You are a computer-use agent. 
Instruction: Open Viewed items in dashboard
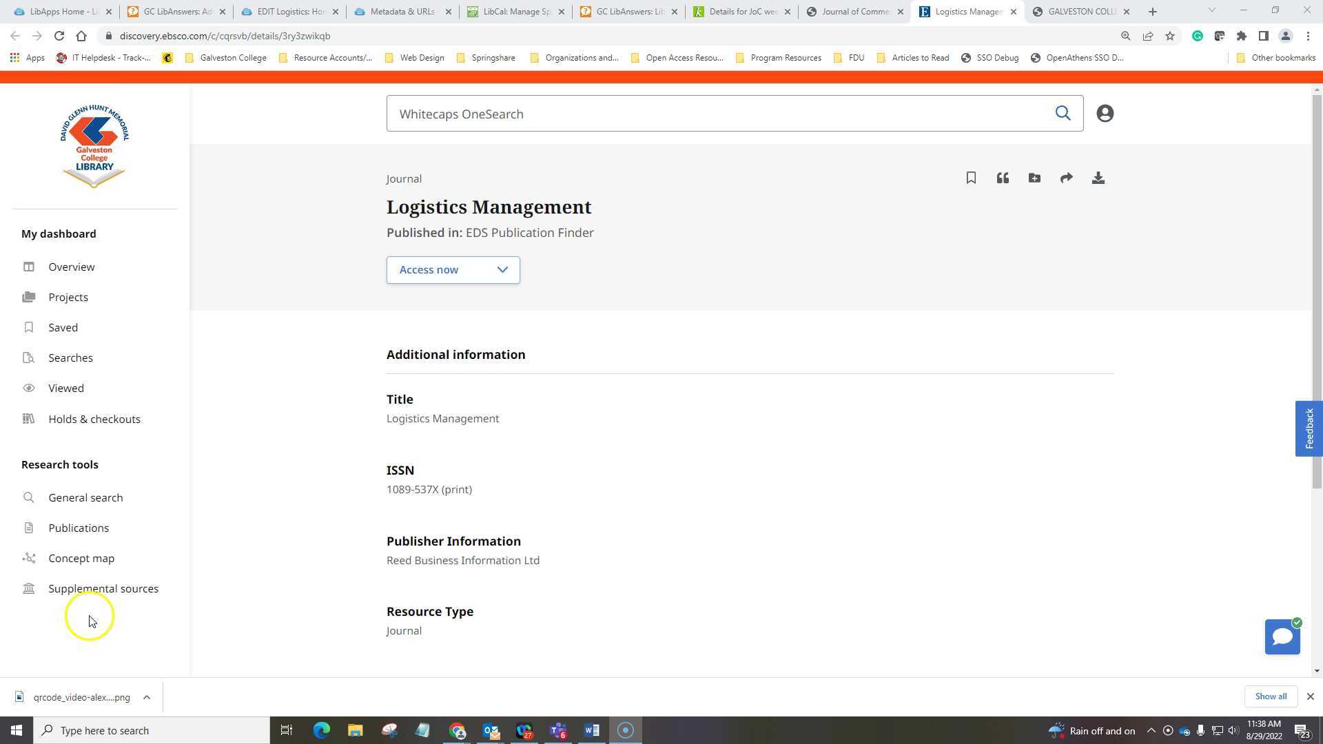pos(65,388)
